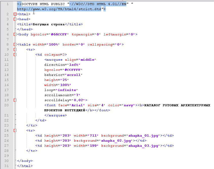The height and width of the screenshot is (169, 214).
Task: Click the w3.org strict.dtd URL
Action: coord(59,9)
